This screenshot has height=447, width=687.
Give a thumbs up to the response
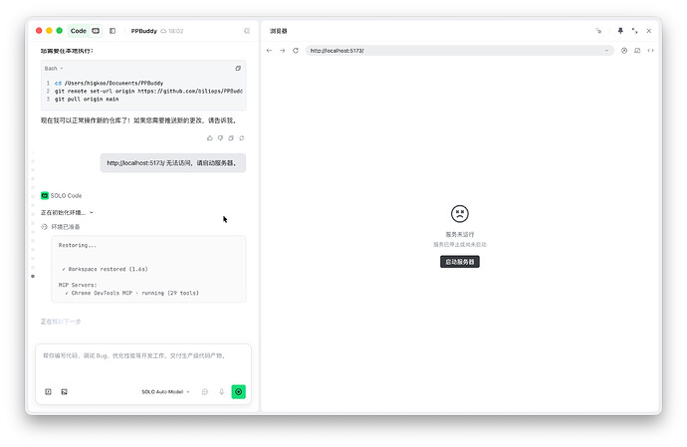click(x=210, y=138)
